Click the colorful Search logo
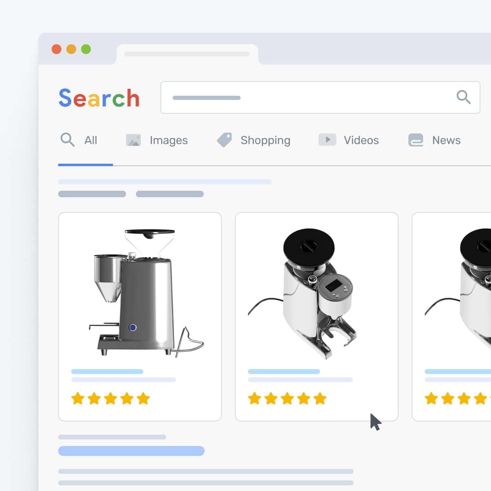The height and width of the screenshot is (491, 491). coord(99,98)
